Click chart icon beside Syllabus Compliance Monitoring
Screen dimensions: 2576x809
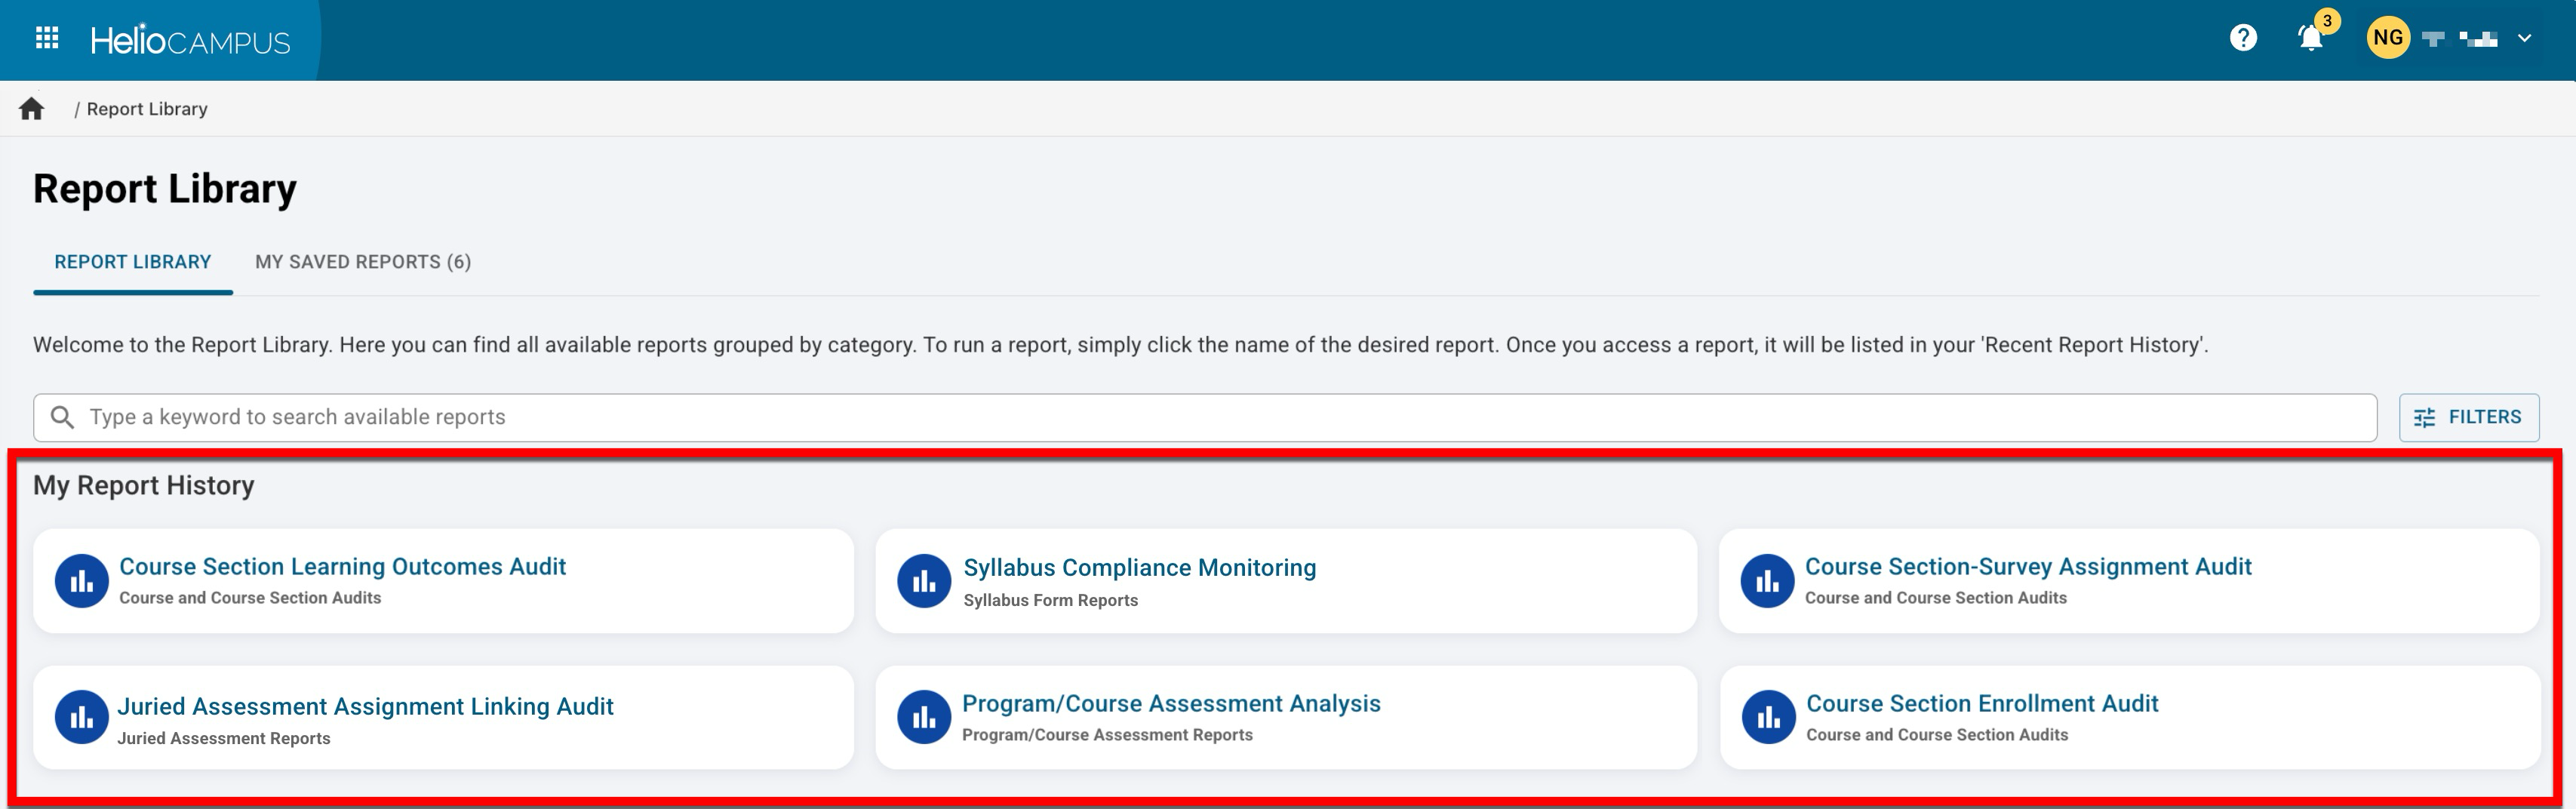click(x=924, y=581)
